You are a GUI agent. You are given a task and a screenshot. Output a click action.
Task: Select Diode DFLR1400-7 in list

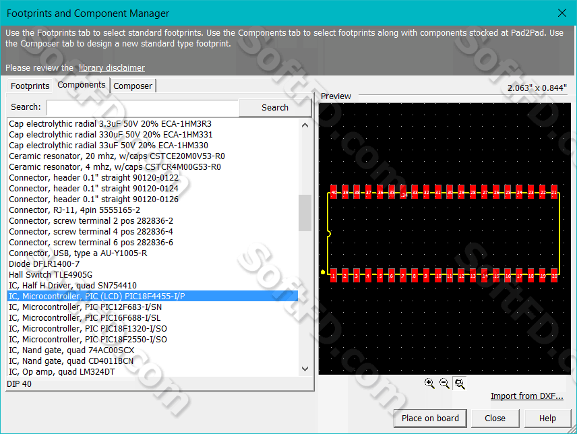tap(153, 264)
